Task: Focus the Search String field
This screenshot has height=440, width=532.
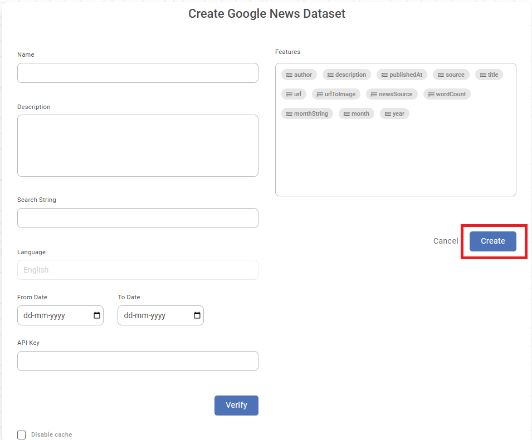Action: click(138, 218)
